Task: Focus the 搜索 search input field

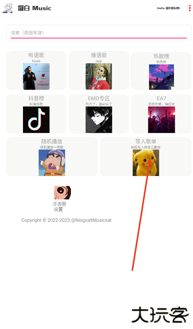Action: pyautogui.click(x=99, y=33)
